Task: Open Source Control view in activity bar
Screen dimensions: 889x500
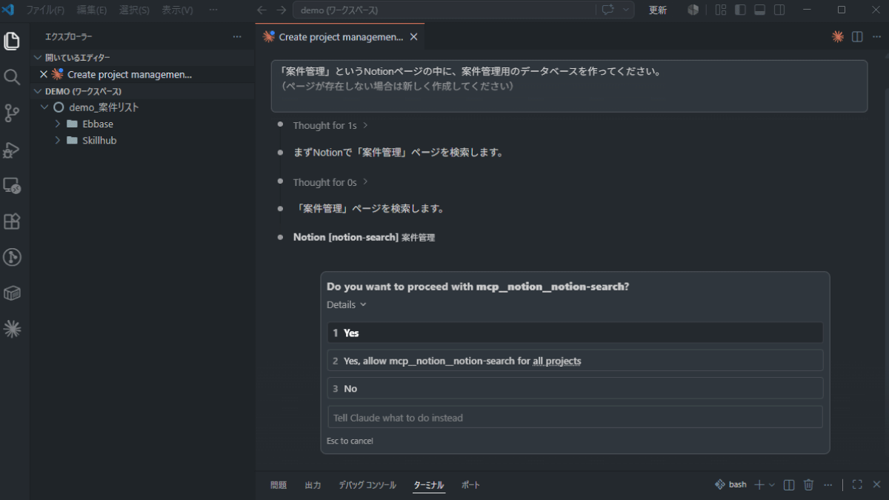Action: (12, 113)
